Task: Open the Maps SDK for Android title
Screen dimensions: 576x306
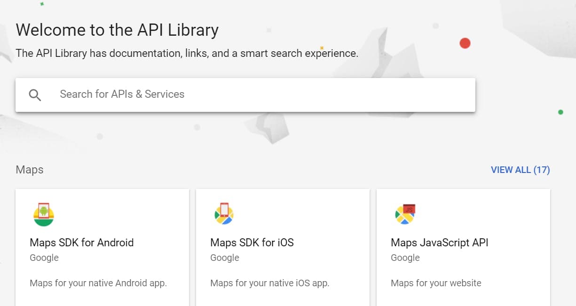Action: click(x=82, y=243)
